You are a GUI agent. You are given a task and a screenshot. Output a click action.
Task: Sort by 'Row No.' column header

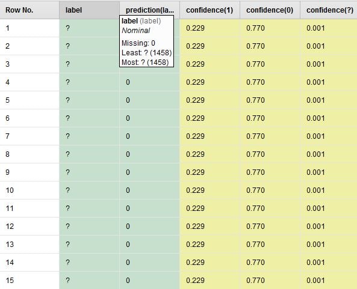29,10
